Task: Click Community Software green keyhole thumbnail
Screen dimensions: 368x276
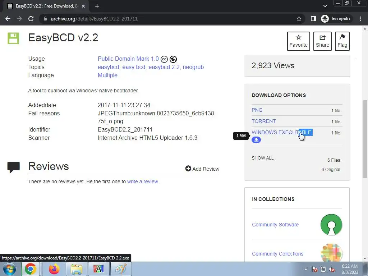Action: (x=331, y=225)
